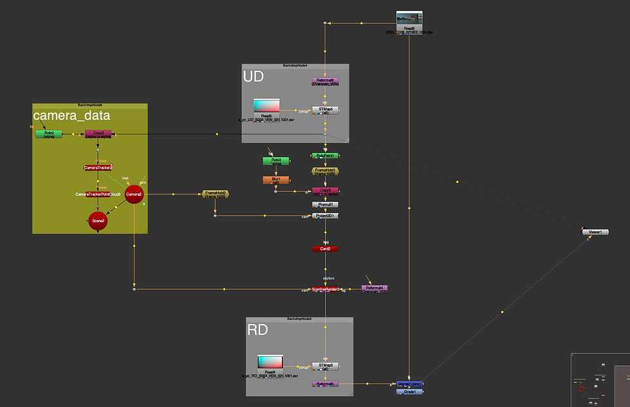Select the Roto2 alpha node

tap(49, 135)
